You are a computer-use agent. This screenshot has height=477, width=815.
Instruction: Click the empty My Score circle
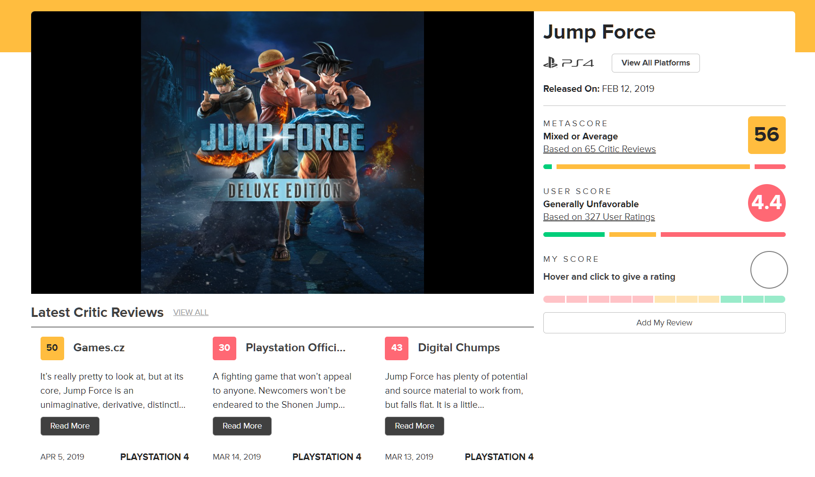pos(769,270)
